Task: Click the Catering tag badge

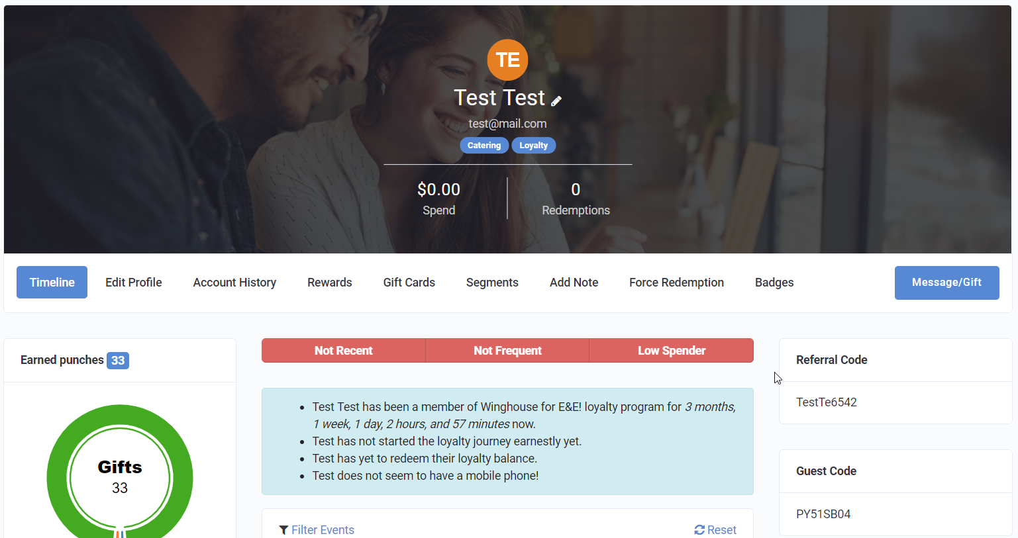Action: pyautogui.click(x=484, y=146)
